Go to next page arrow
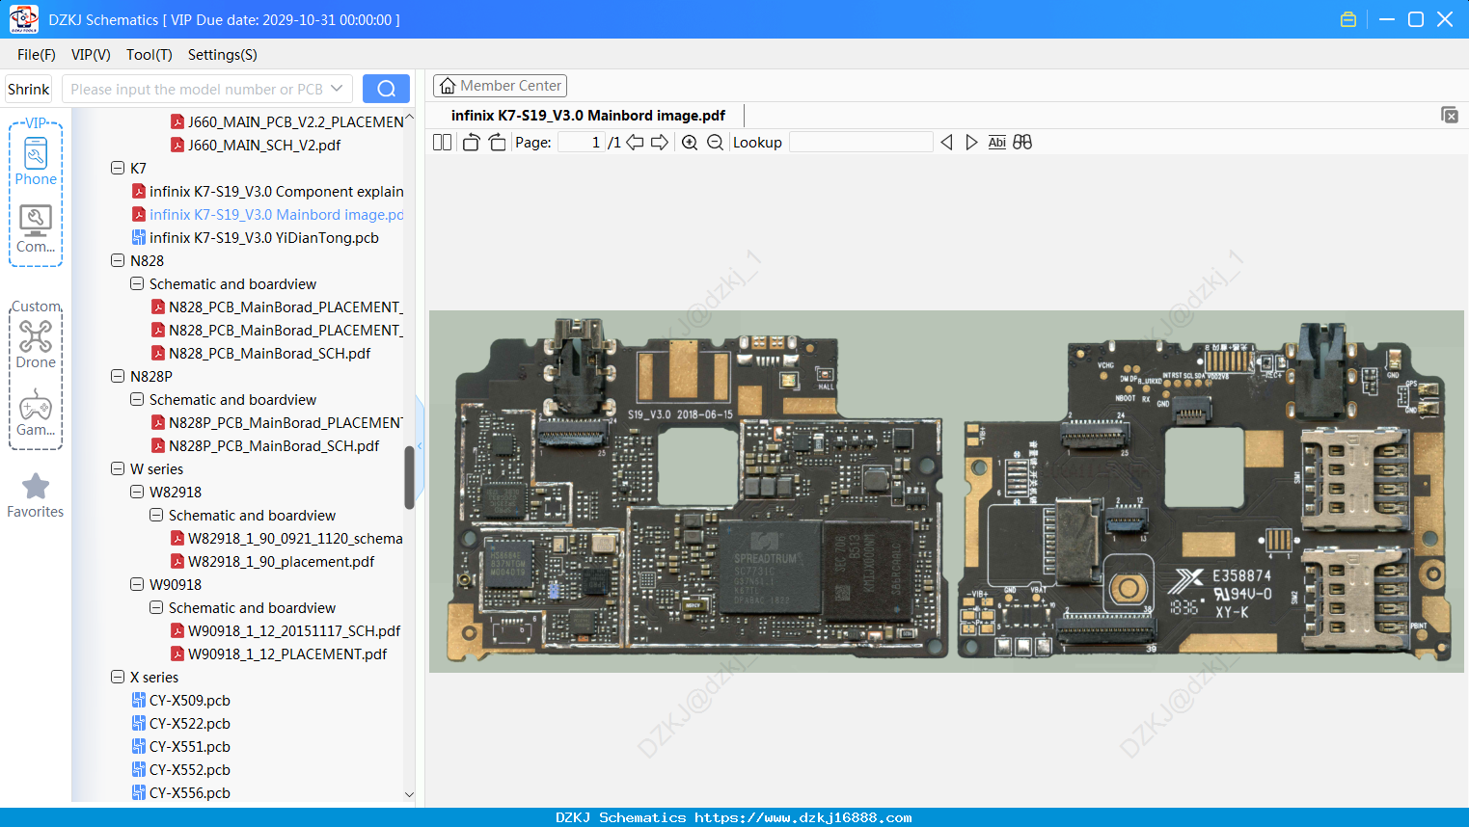 [660, 143]
